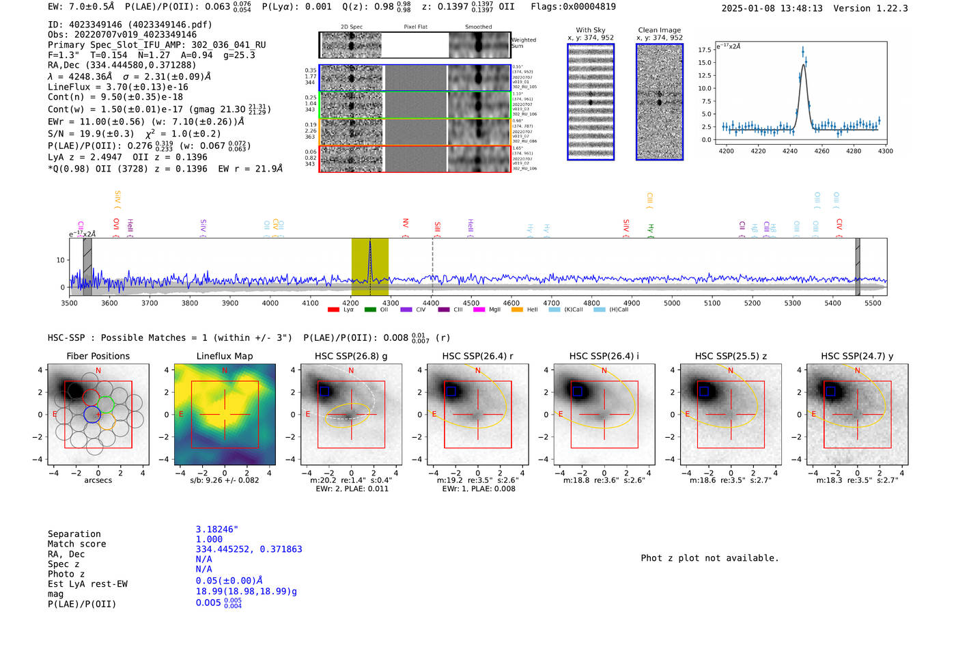Select the blue-framed 2D spectrum row

(x=415, y=78)
